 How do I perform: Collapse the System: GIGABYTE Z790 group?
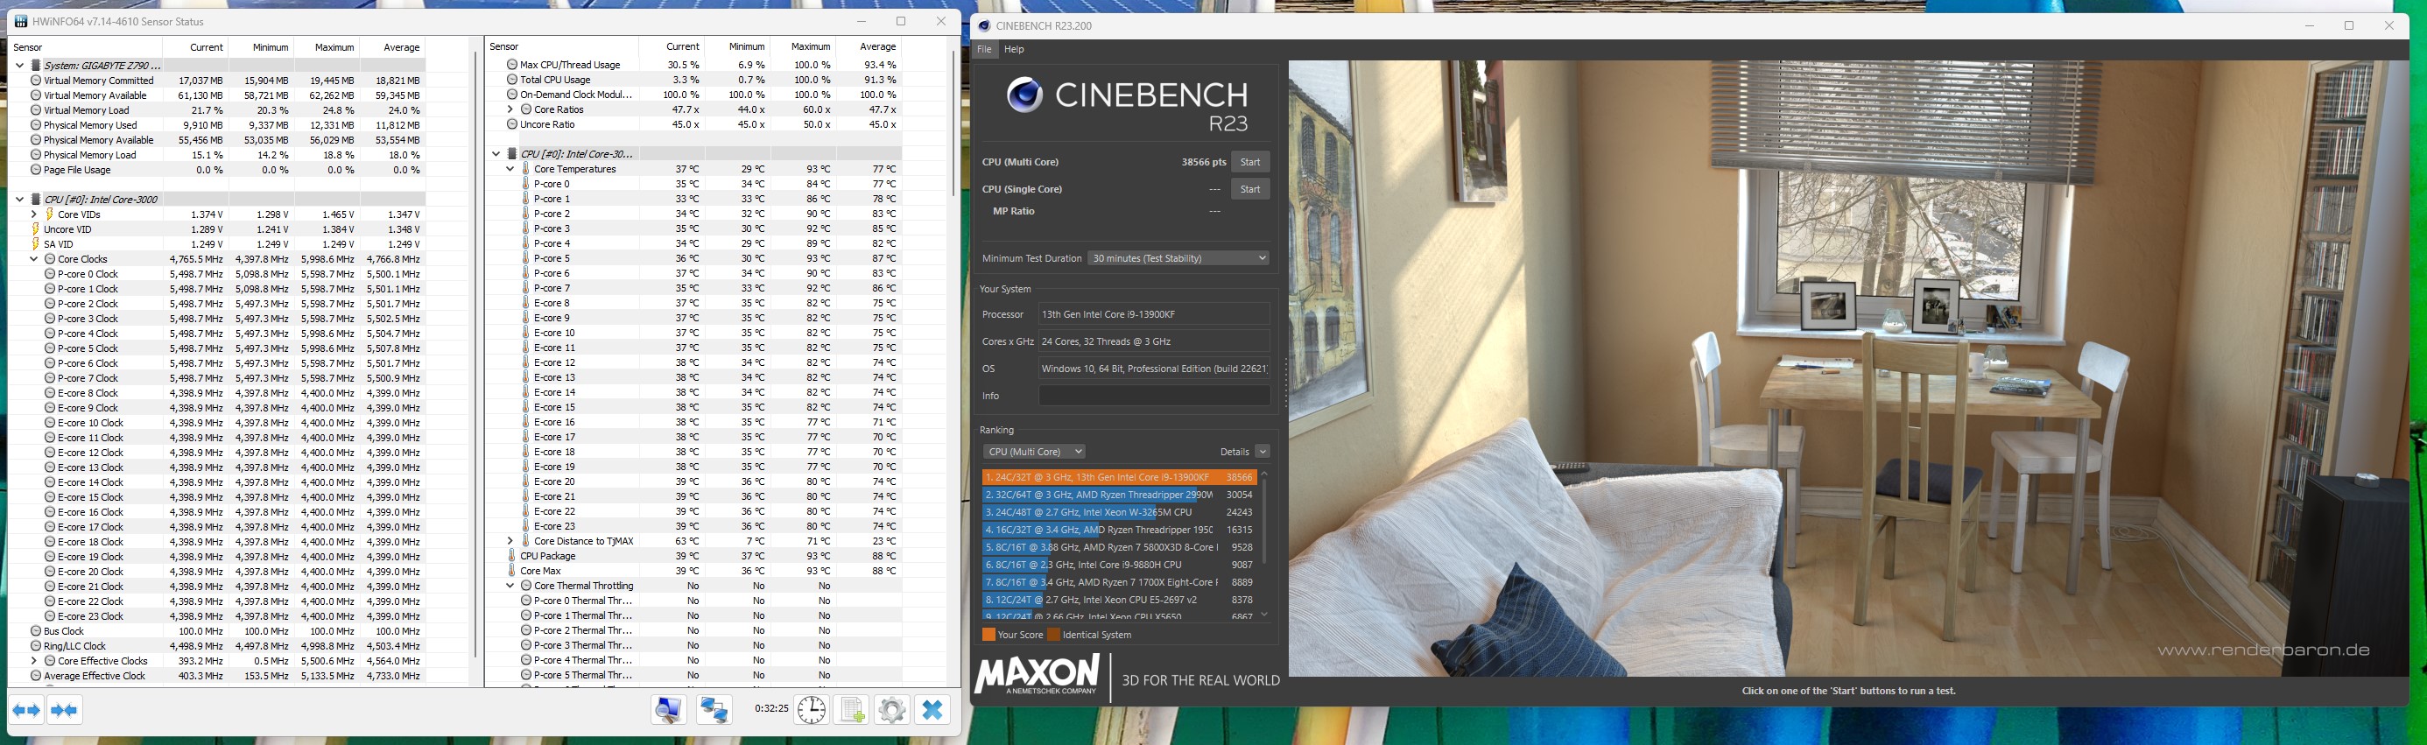20,66
